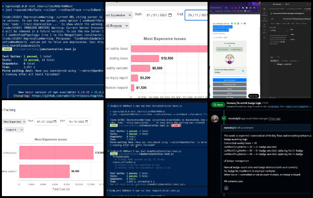The width and height of the screenshot is (313, 198).
Task: Click the Select Featured button in the badges card
Action: [222, 49]
